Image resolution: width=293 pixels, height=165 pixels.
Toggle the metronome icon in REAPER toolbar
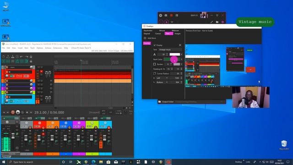pyautogui.click(x=31, y=56)
